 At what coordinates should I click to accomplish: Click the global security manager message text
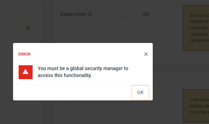click(x=83, y=69)
